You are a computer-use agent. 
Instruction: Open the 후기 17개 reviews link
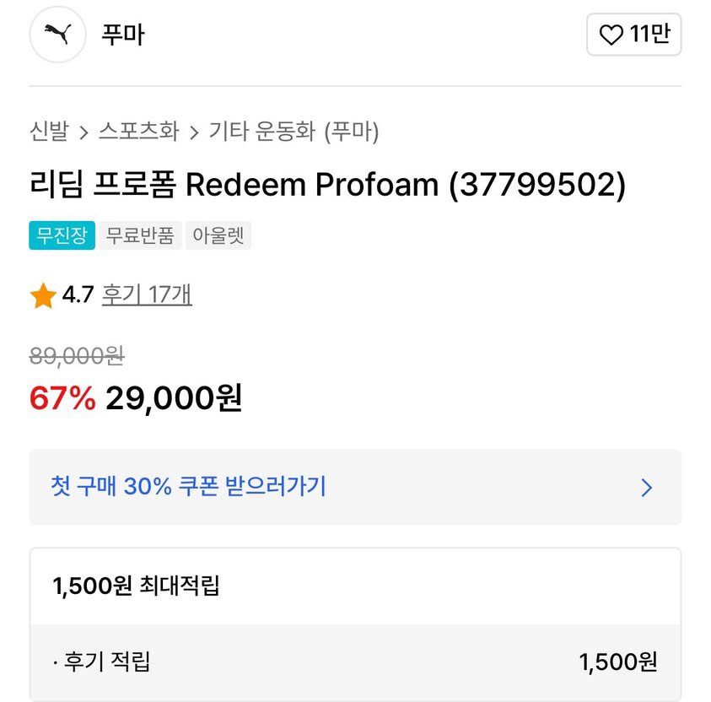point(147,294)
